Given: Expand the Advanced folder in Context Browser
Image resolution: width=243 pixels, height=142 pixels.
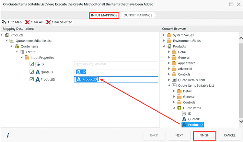Looking at the screenshot, I should [x=168, y=69].
